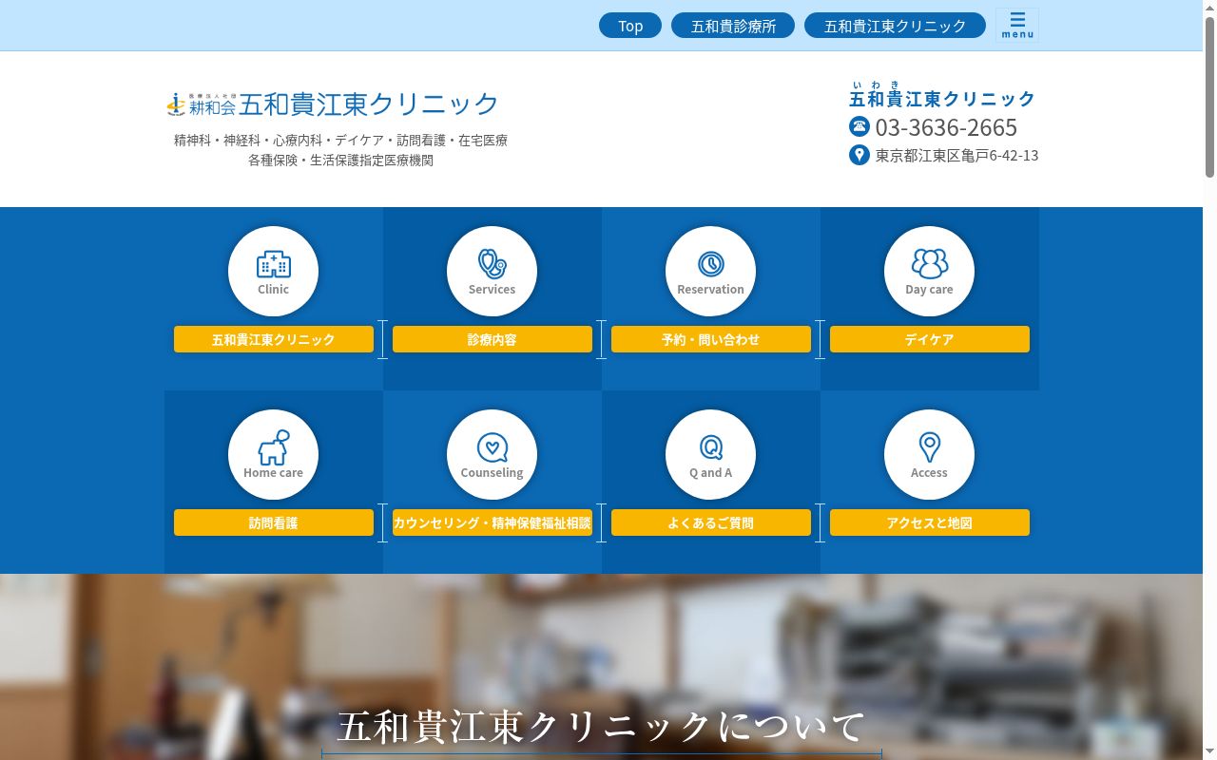Click the location pin beside the address
This screenshot has width=1217, height=760.
(860, 155)
